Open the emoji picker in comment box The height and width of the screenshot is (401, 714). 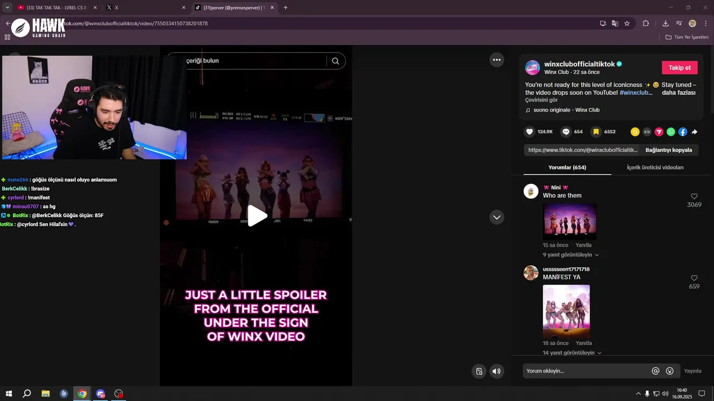point(670,371)
